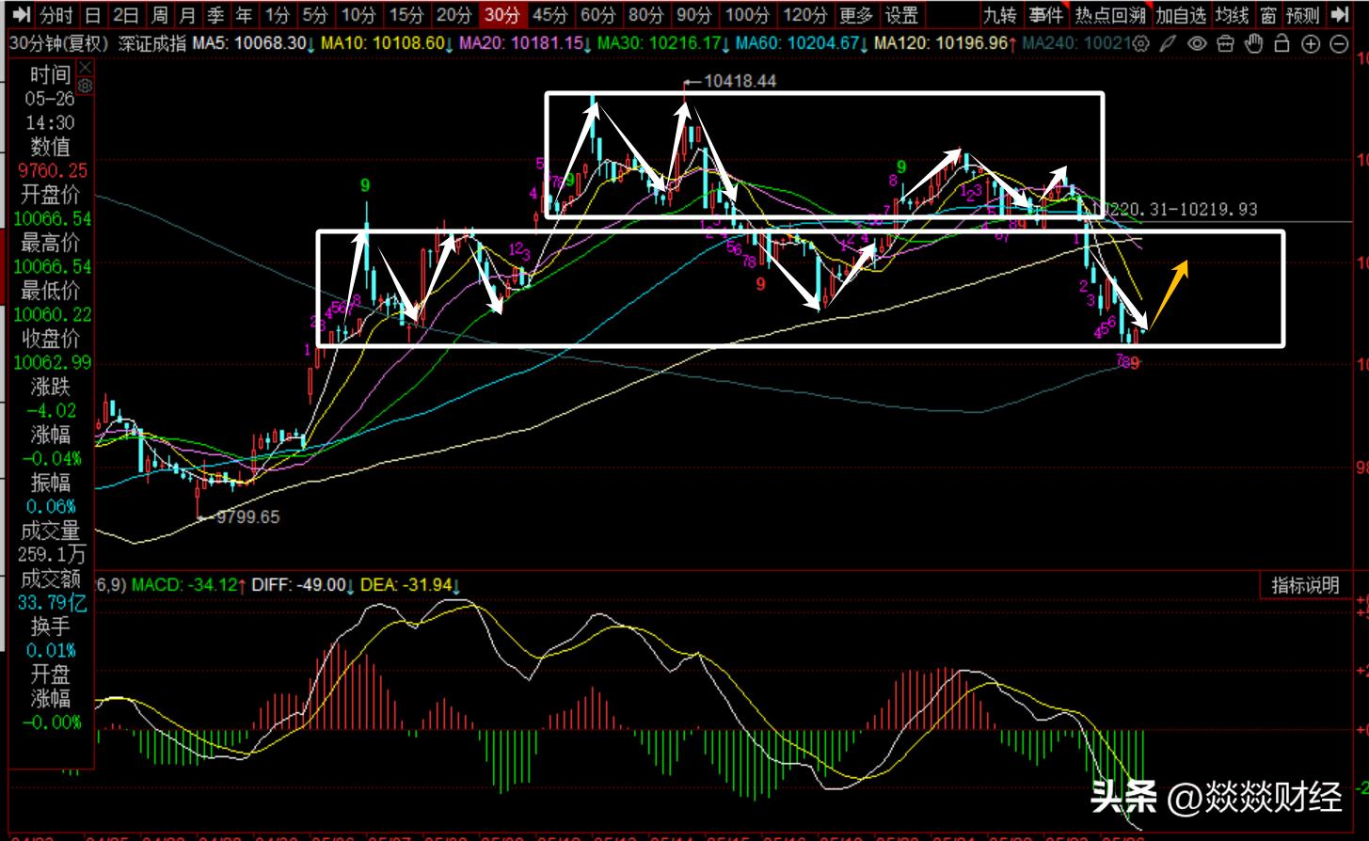Click the 预测 forecast button
1369x841 pixels.
pos(1304,15)
